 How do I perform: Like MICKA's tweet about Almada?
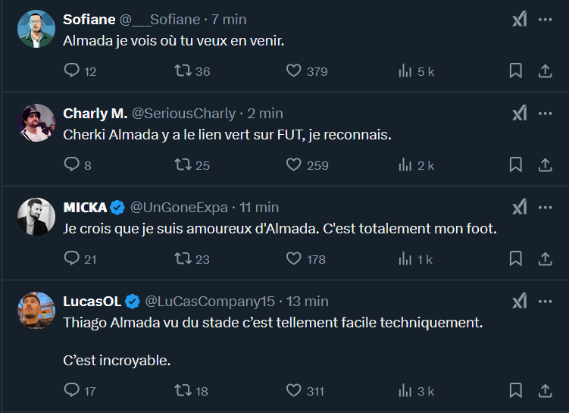click(x=294, y=258)
